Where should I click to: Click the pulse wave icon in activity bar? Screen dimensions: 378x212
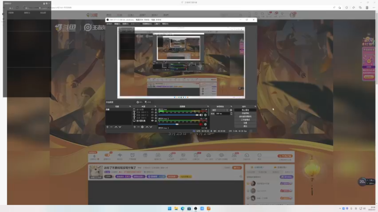120,155
